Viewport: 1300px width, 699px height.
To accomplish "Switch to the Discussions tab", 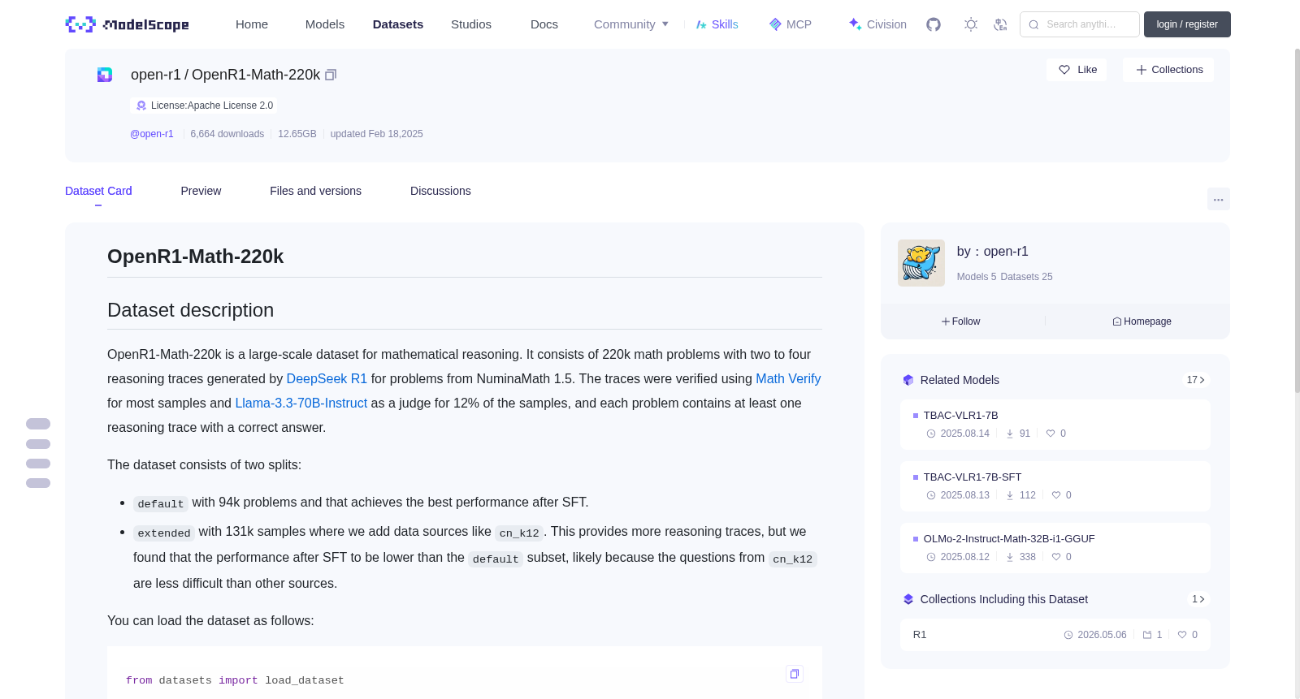I will (440, 191).
